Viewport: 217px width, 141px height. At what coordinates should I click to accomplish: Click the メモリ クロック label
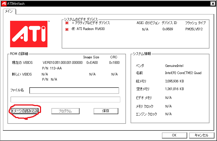pos(145,106)
